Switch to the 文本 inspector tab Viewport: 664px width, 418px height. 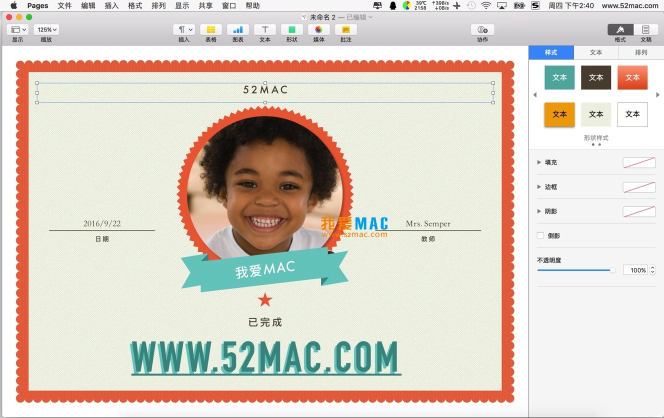pos(596,52)
